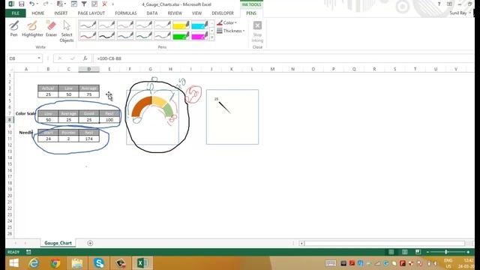Open the pen Thickness dropdown
This screenshot has width=480, height=270.
pyautogui.click(x=230, y=31)
